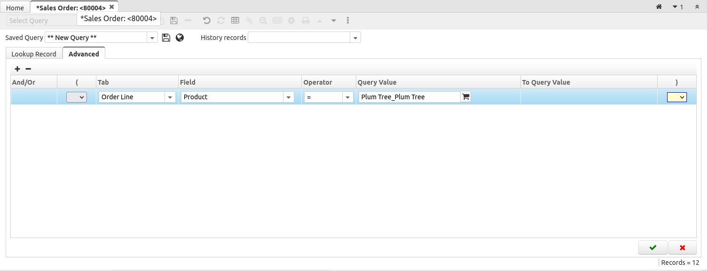Click the Undo changes toolbar icon
The height and width of the screenshot is (271, 708).
click(x=206, y=20)
